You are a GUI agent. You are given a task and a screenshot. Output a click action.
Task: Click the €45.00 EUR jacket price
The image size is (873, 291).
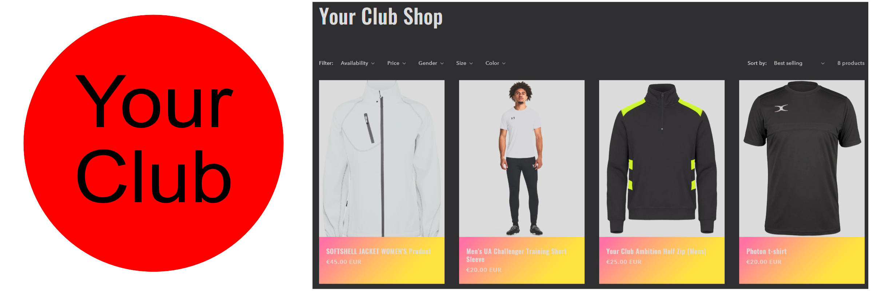344,262
